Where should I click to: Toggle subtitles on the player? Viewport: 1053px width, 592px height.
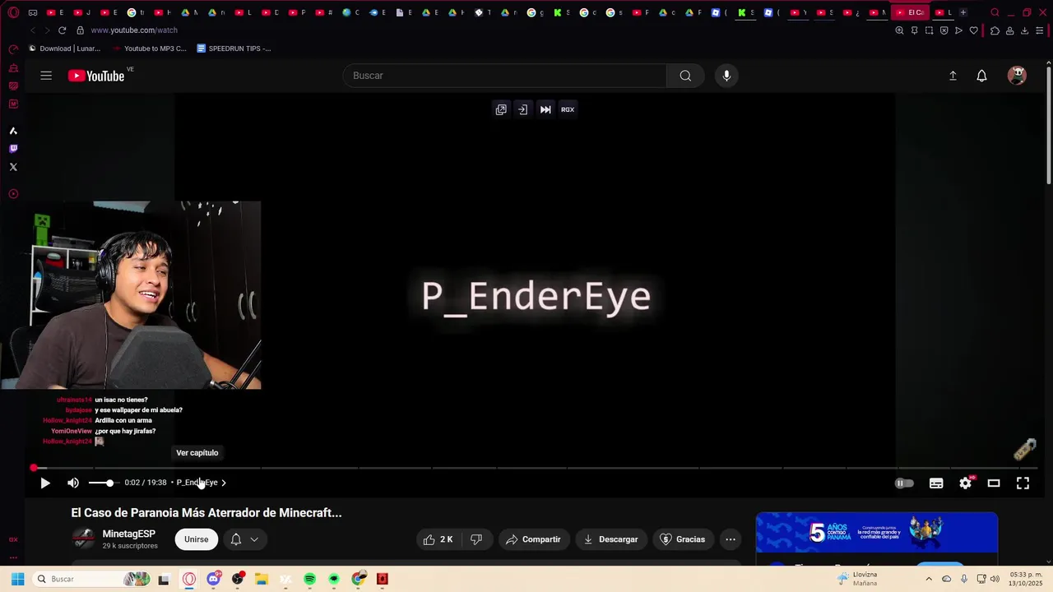[x=936, y=483]
